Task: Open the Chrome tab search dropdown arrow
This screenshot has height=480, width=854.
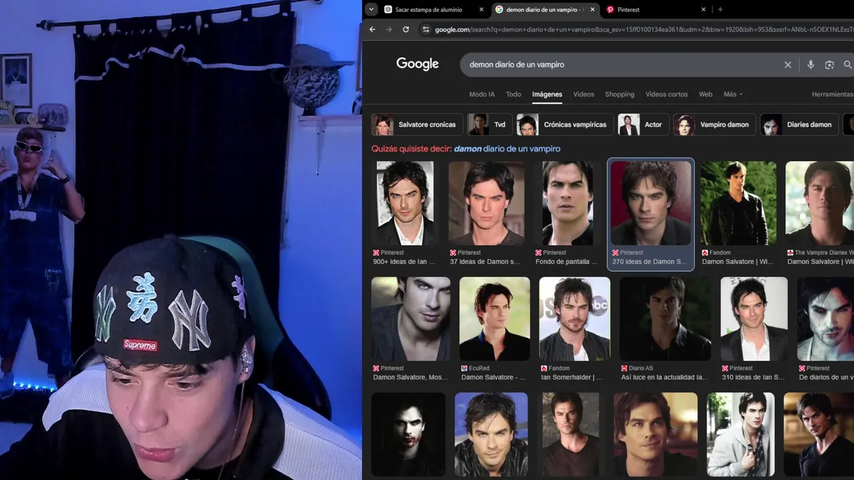Action: pos(372,9)
